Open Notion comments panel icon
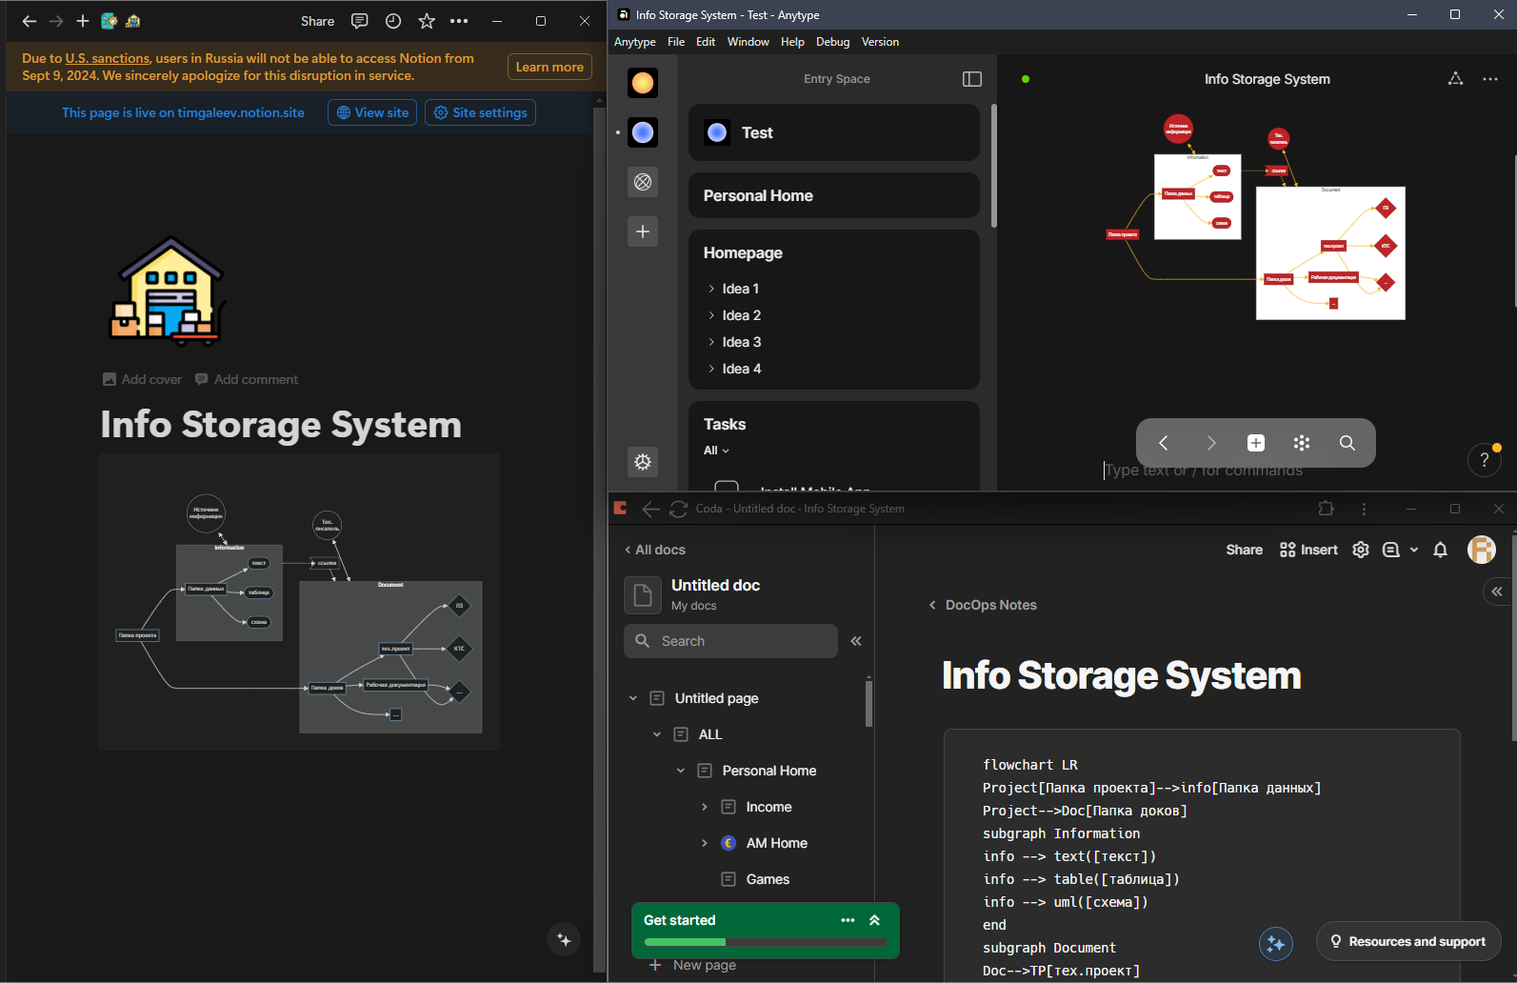Image resolution: width=1517 pixels, height=983 pixels. pyautogui.click(x=360, y=21)
